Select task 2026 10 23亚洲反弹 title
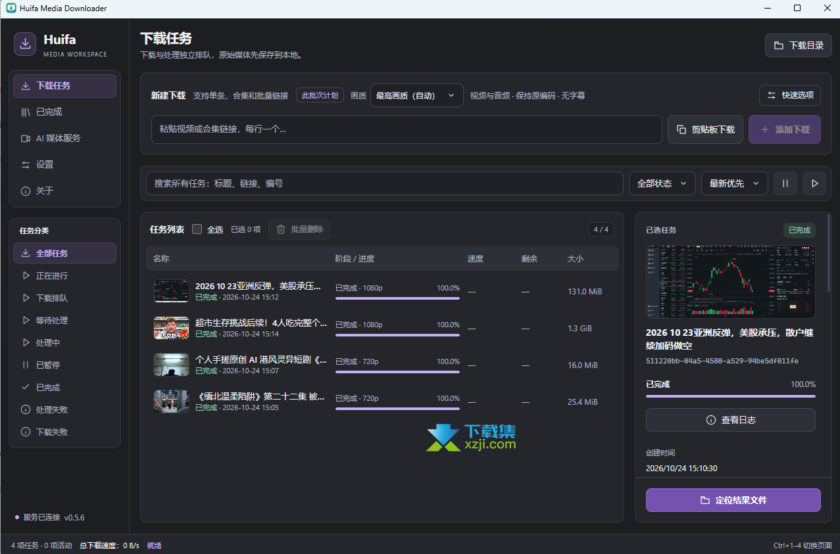The height and width of the screenshot is (554, 840). (x=259, y=287)
